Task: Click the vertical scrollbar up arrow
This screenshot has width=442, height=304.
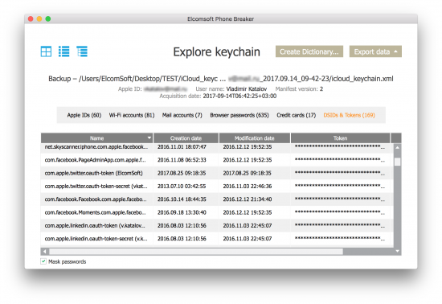Action: coord(397,147)
